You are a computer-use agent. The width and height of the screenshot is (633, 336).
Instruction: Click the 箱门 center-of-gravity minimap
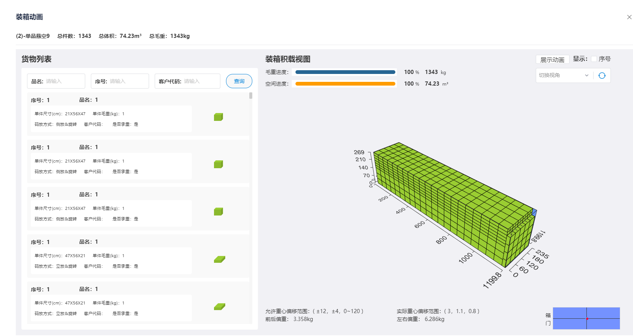(x=586, y=318)
